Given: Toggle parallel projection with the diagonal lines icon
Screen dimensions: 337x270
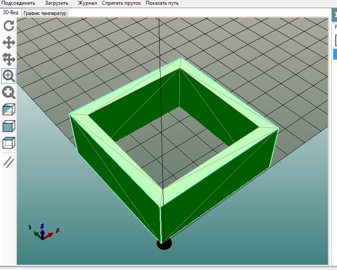Looking at the screenshot, I should (x=9, y=162).
